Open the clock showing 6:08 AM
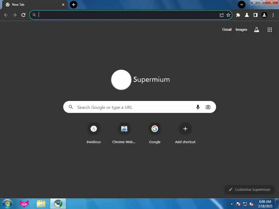279x209 pixels. [265, 204]
